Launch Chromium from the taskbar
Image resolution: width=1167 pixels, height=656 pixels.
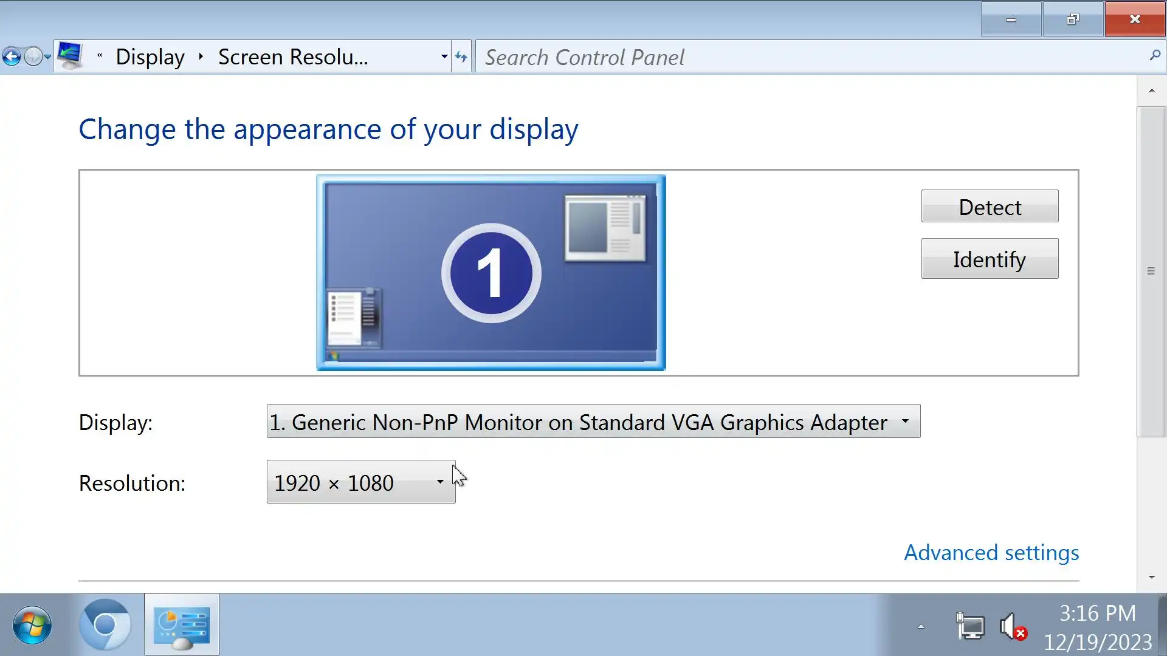coord(105,625)
